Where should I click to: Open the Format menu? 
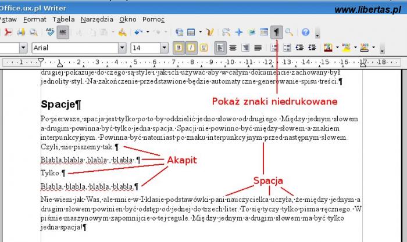point(35,19)
